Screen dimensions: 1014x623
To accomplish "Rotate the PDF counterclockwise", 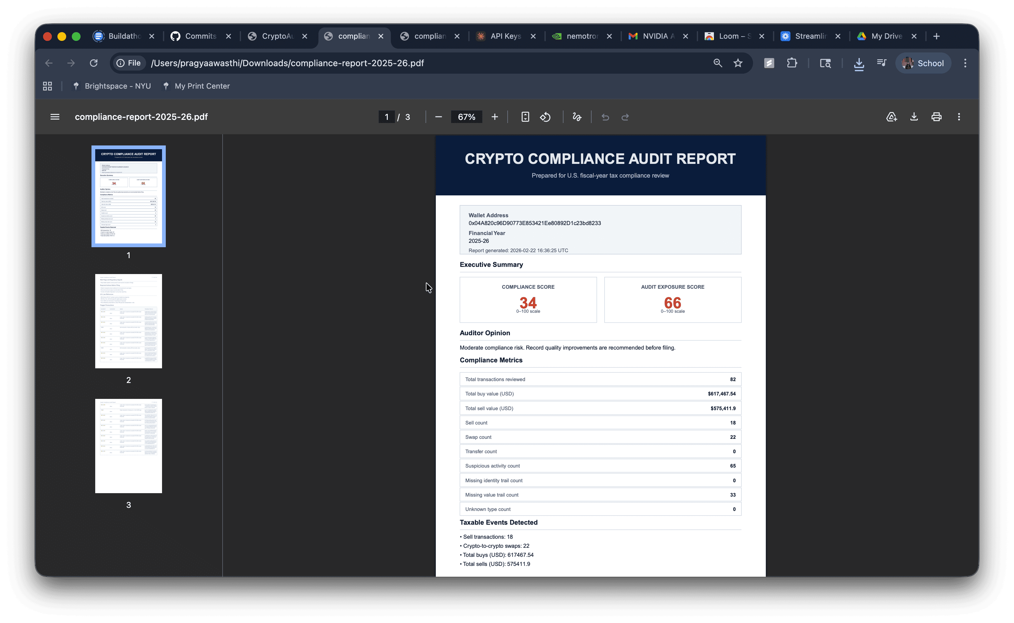I will tap(545, 117).
